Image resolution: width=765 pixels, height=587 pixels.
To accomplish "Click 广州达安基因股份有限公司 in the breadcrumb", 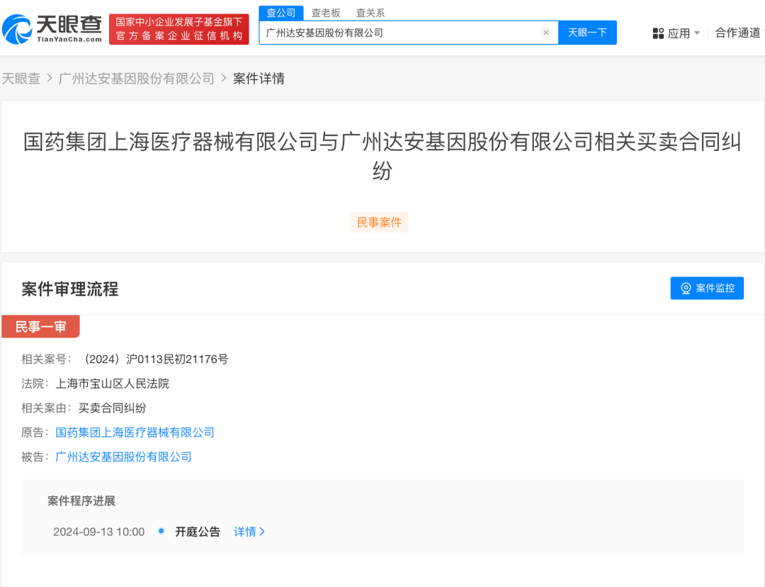I will [136, 79].
